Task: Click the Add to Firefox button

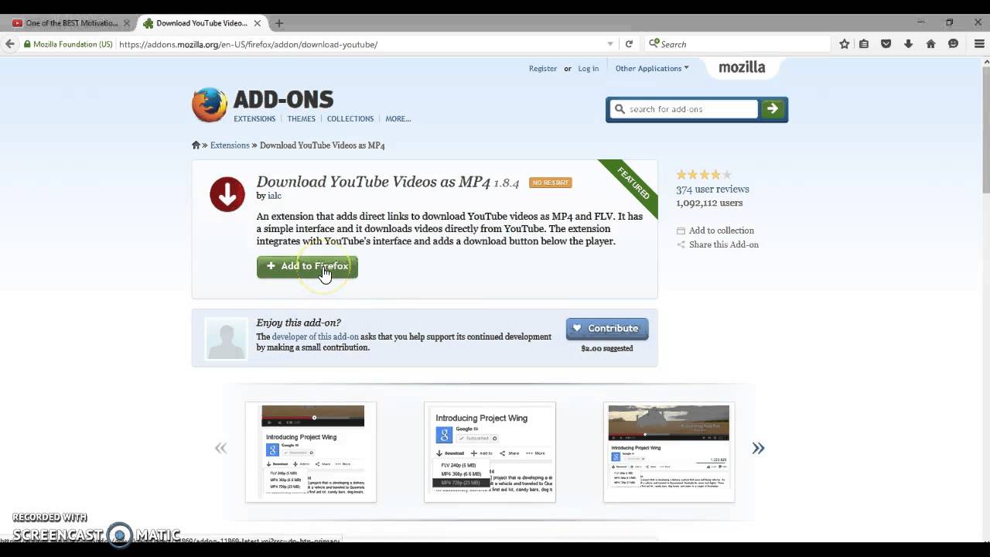Action: click(x=307, y=266)
